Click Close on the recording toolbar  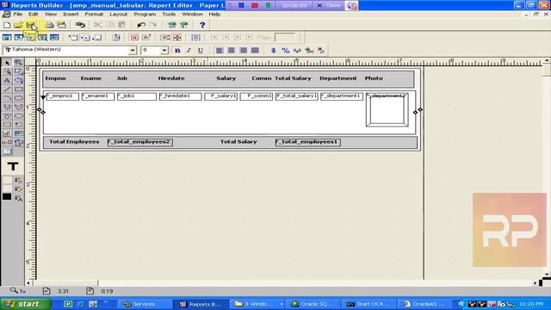pos(329,5)
